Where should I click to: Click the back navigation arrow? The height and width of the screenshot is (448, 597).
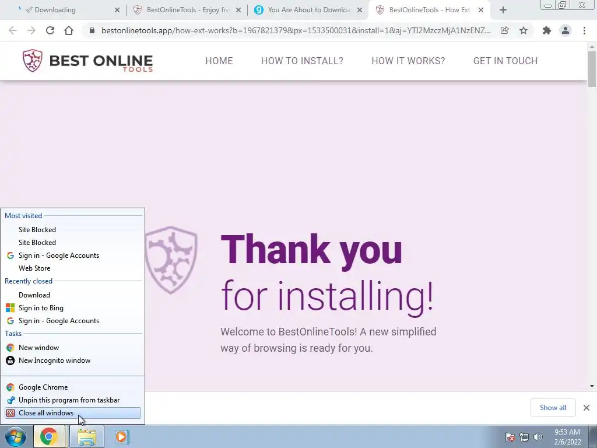13,30
